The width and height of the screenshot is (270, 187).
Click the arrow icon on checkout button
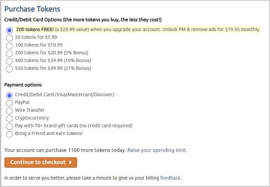pyautogui.click(x=70, y=162)
